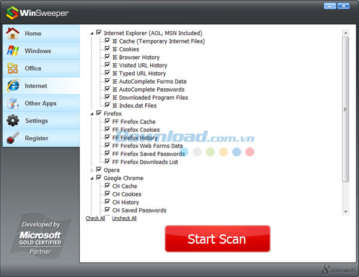Select the IE Cookies label
The image size is (359, 277).
click(126, 50)
